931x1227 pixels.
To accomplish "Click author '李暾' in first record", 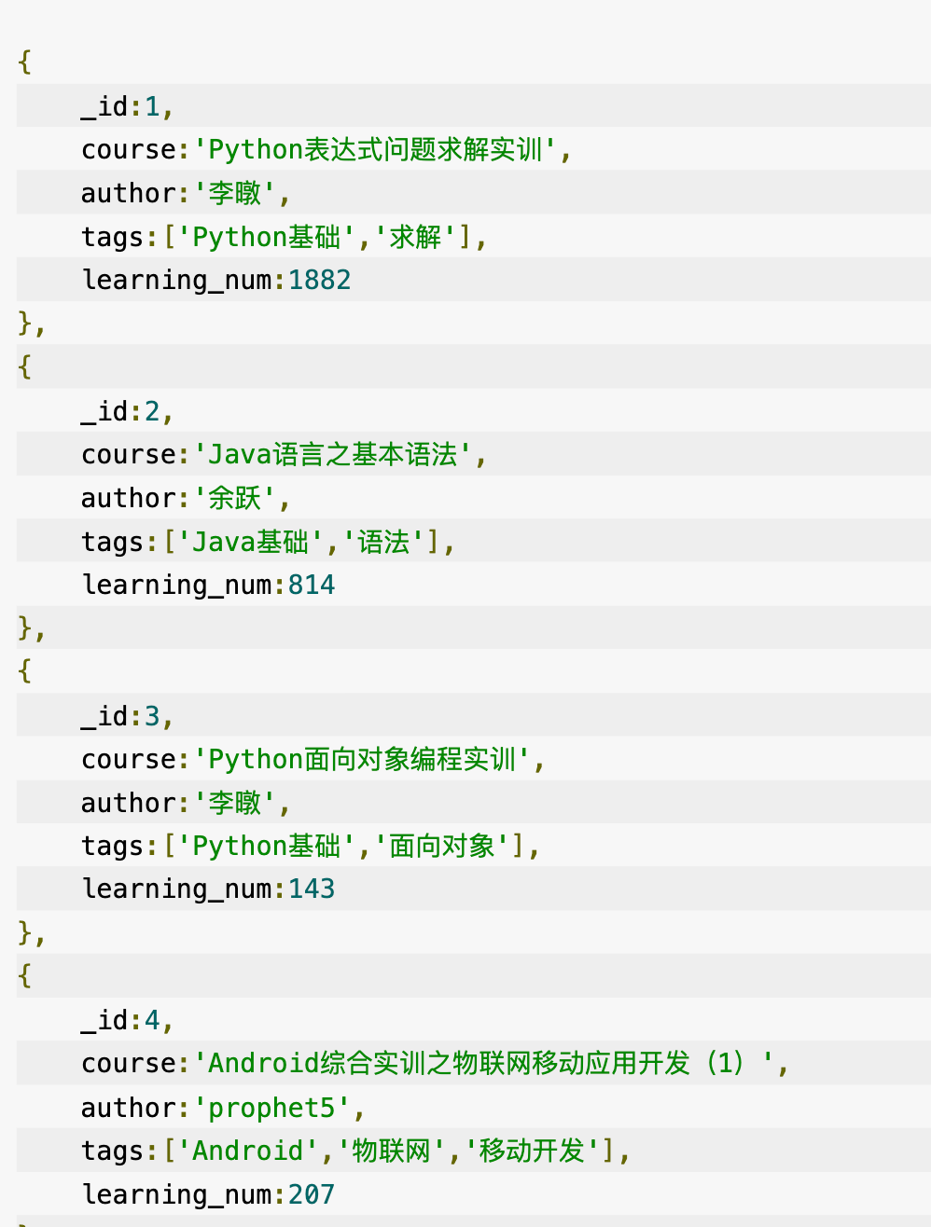I will 234,193.
